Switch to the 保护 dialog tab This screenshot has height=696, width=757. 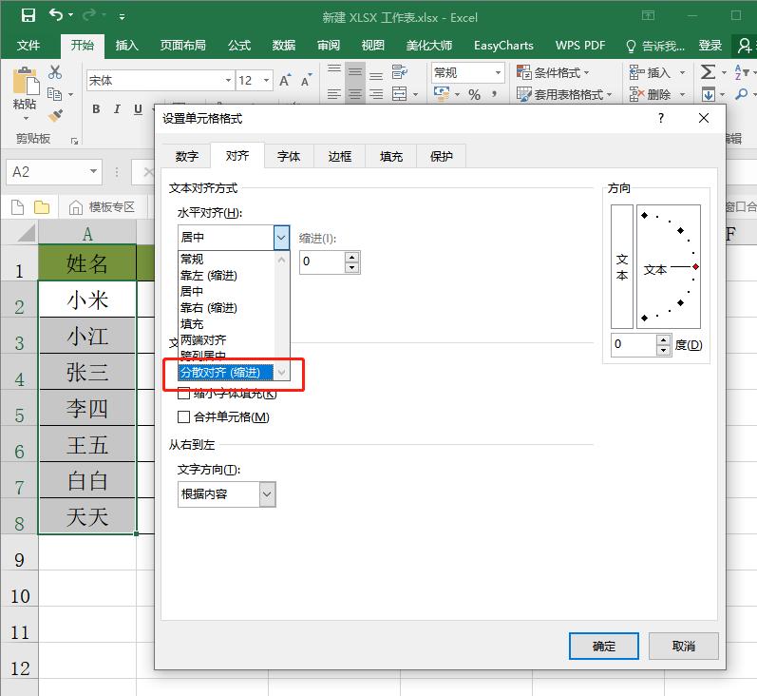pos(442,156)
